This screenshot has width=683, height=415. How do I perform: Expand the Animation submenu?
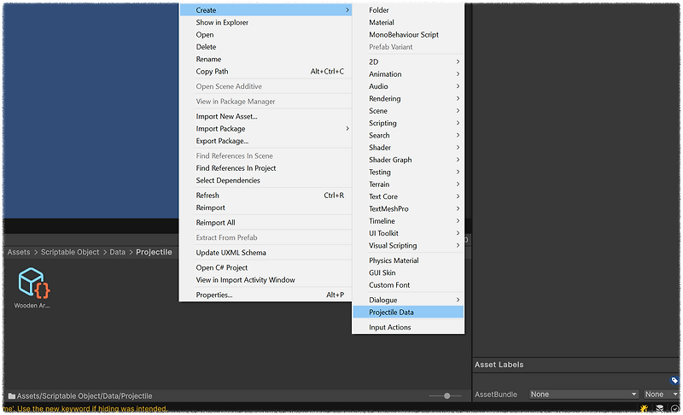408,74
